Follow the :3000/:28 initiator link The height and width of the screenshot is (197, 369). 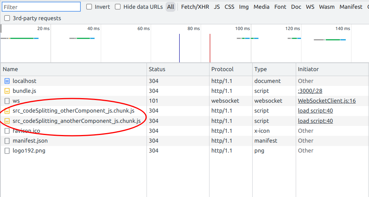click(310, 91)
